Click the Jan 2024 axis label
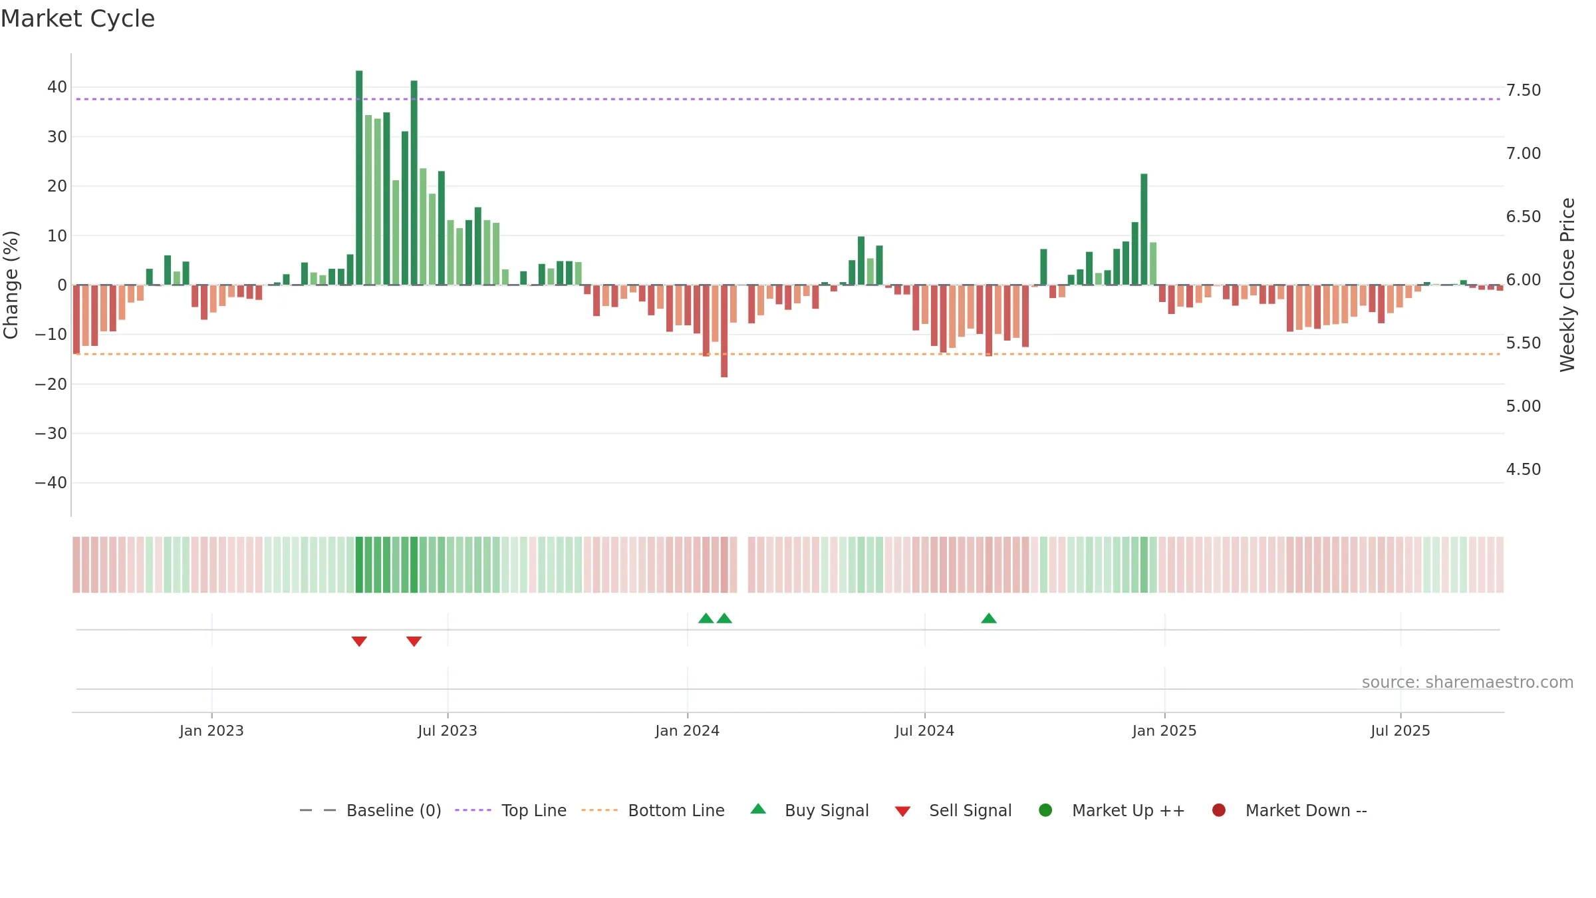 (x=687, y=730)
